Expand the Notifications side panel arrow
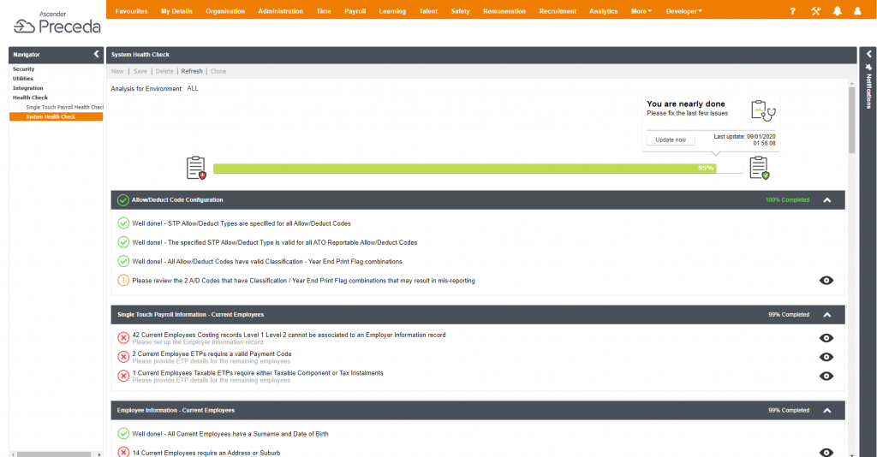Screen dimensions: 877x457 [x=868, y=54]
